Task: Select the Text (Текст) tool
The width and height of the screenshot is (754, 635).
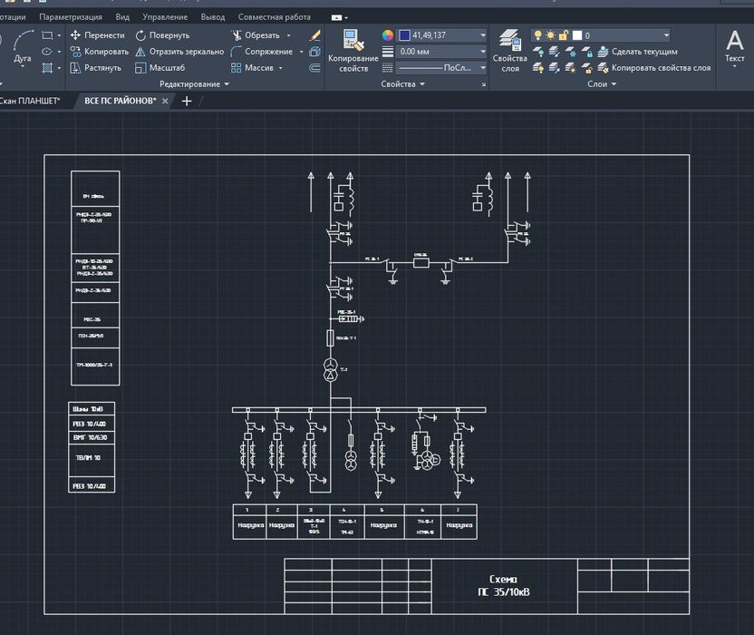Action: (x=734, y=47)
